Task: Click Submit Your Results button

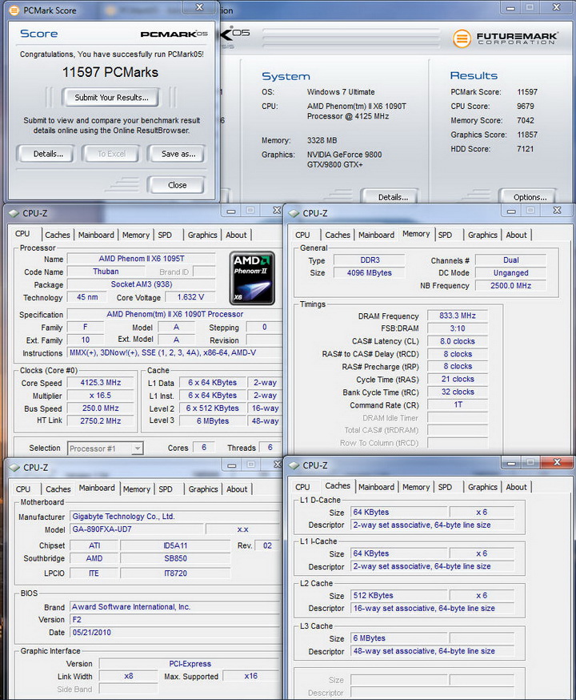Action: pos(111,98)
